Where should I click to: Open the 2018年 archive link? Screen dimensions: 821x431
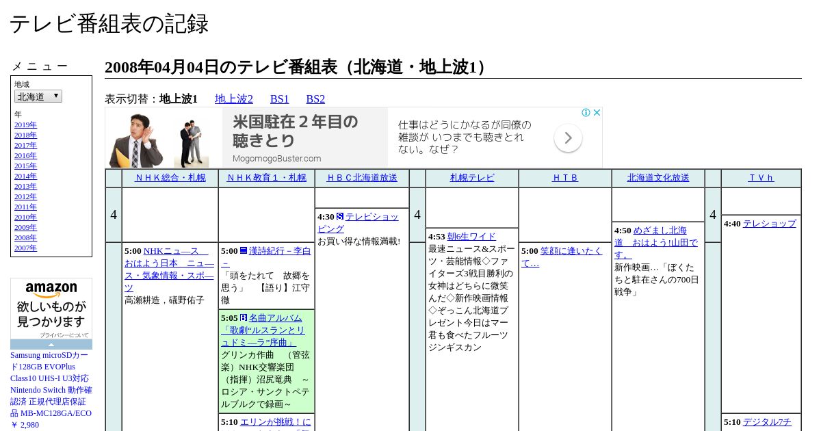(25, 135)
